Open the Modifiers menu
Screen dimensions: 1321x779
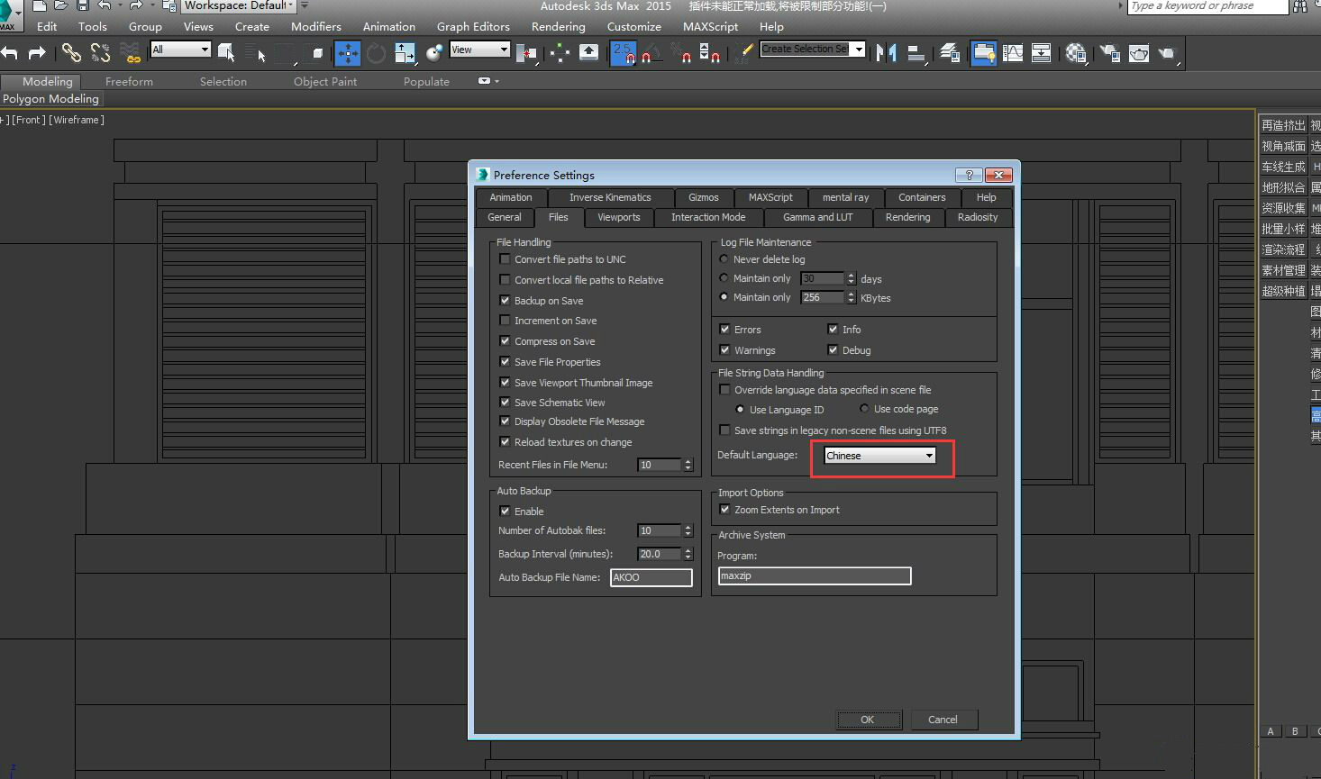(x=316, y=27)
